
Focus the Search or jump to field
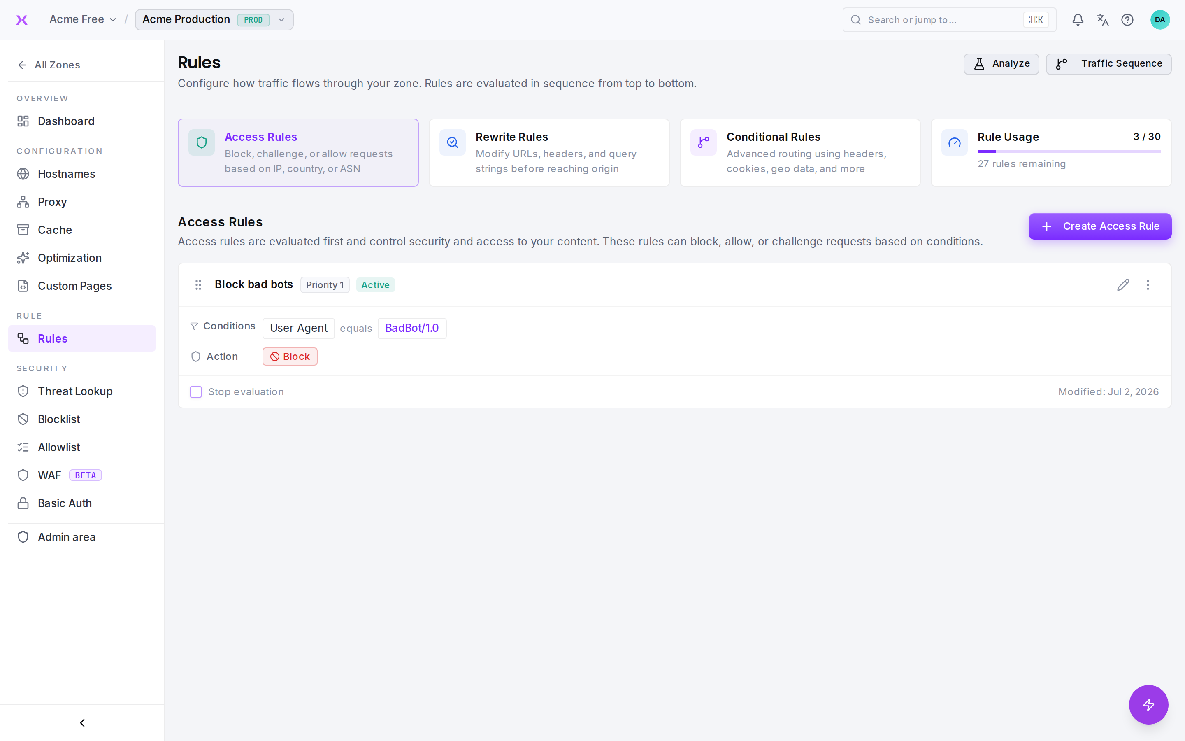click(x=949, y=20)
